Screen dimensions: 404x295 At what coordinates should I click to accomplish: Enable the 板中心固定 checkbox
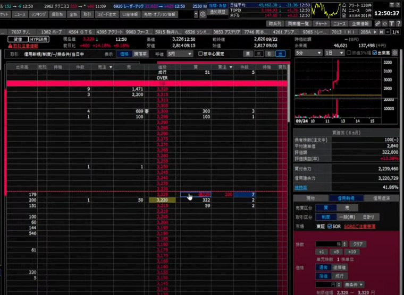(200, 54)
